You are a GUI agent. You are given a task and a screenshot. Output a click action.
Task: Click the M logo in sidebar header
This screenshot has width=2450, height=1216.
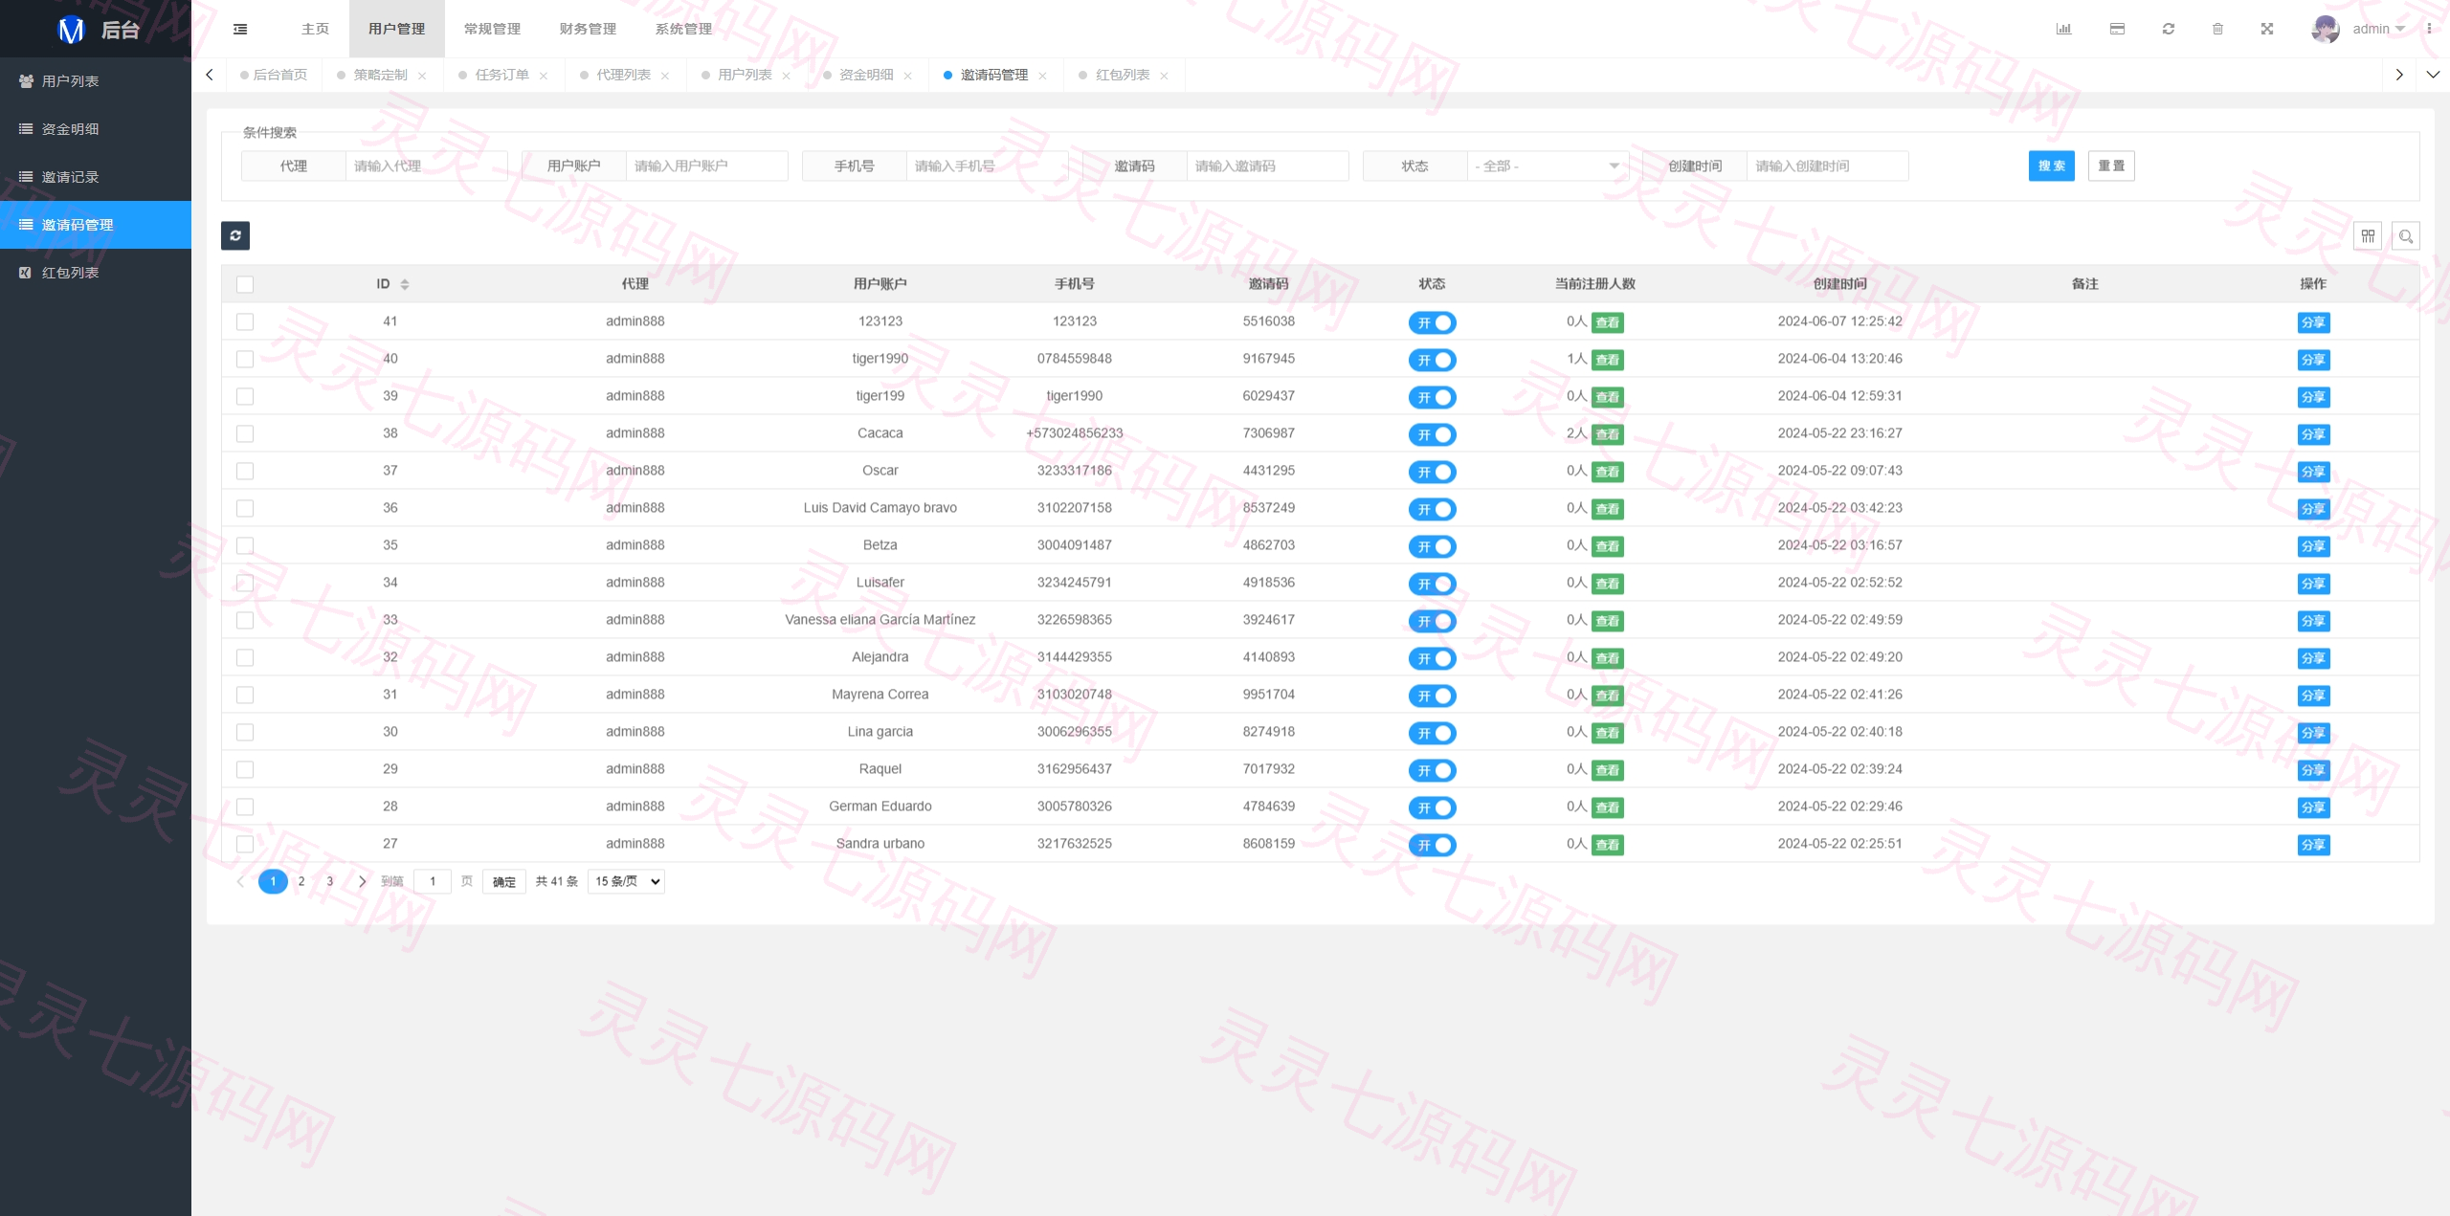tap(71, 30)
